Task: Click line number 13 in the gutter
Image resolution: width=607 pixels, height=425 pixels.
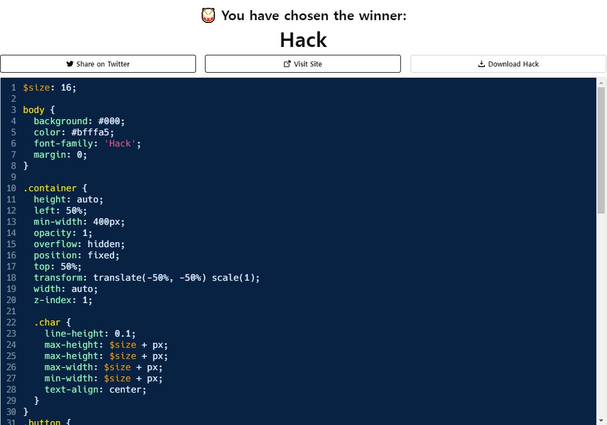Action: 11,222
